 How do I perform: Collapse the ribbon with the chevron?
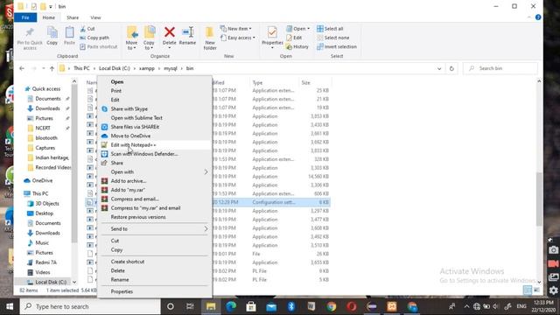click(528, 17)
